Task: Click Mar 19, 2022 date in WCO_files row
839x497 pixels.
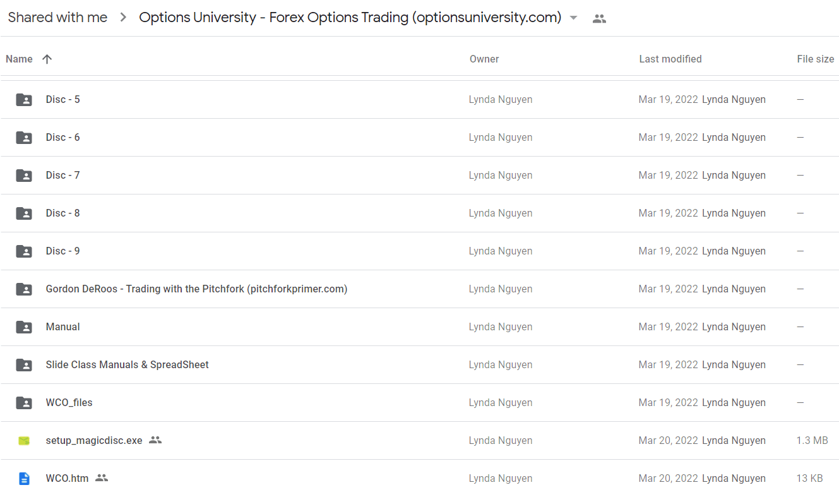Action: click(x=669, y=402)
